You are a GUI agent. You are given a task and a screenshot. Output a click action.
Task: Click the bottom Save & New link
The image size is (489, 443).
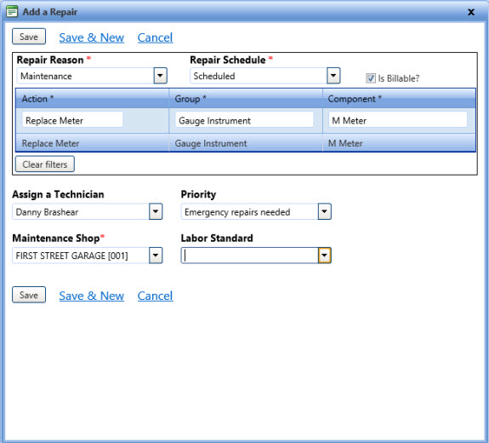pyautogui.click(x=91, y=296)
